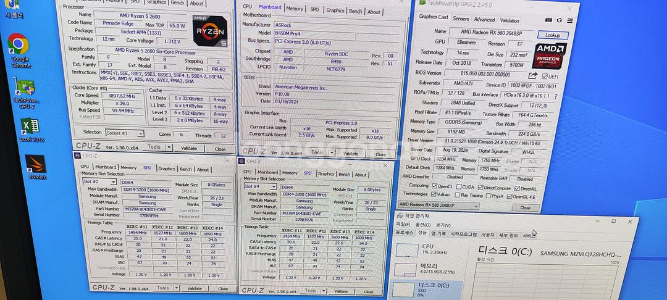
Task: Click the AMD Radeon logo in GPU-Z
Action: tap(549, 56)
